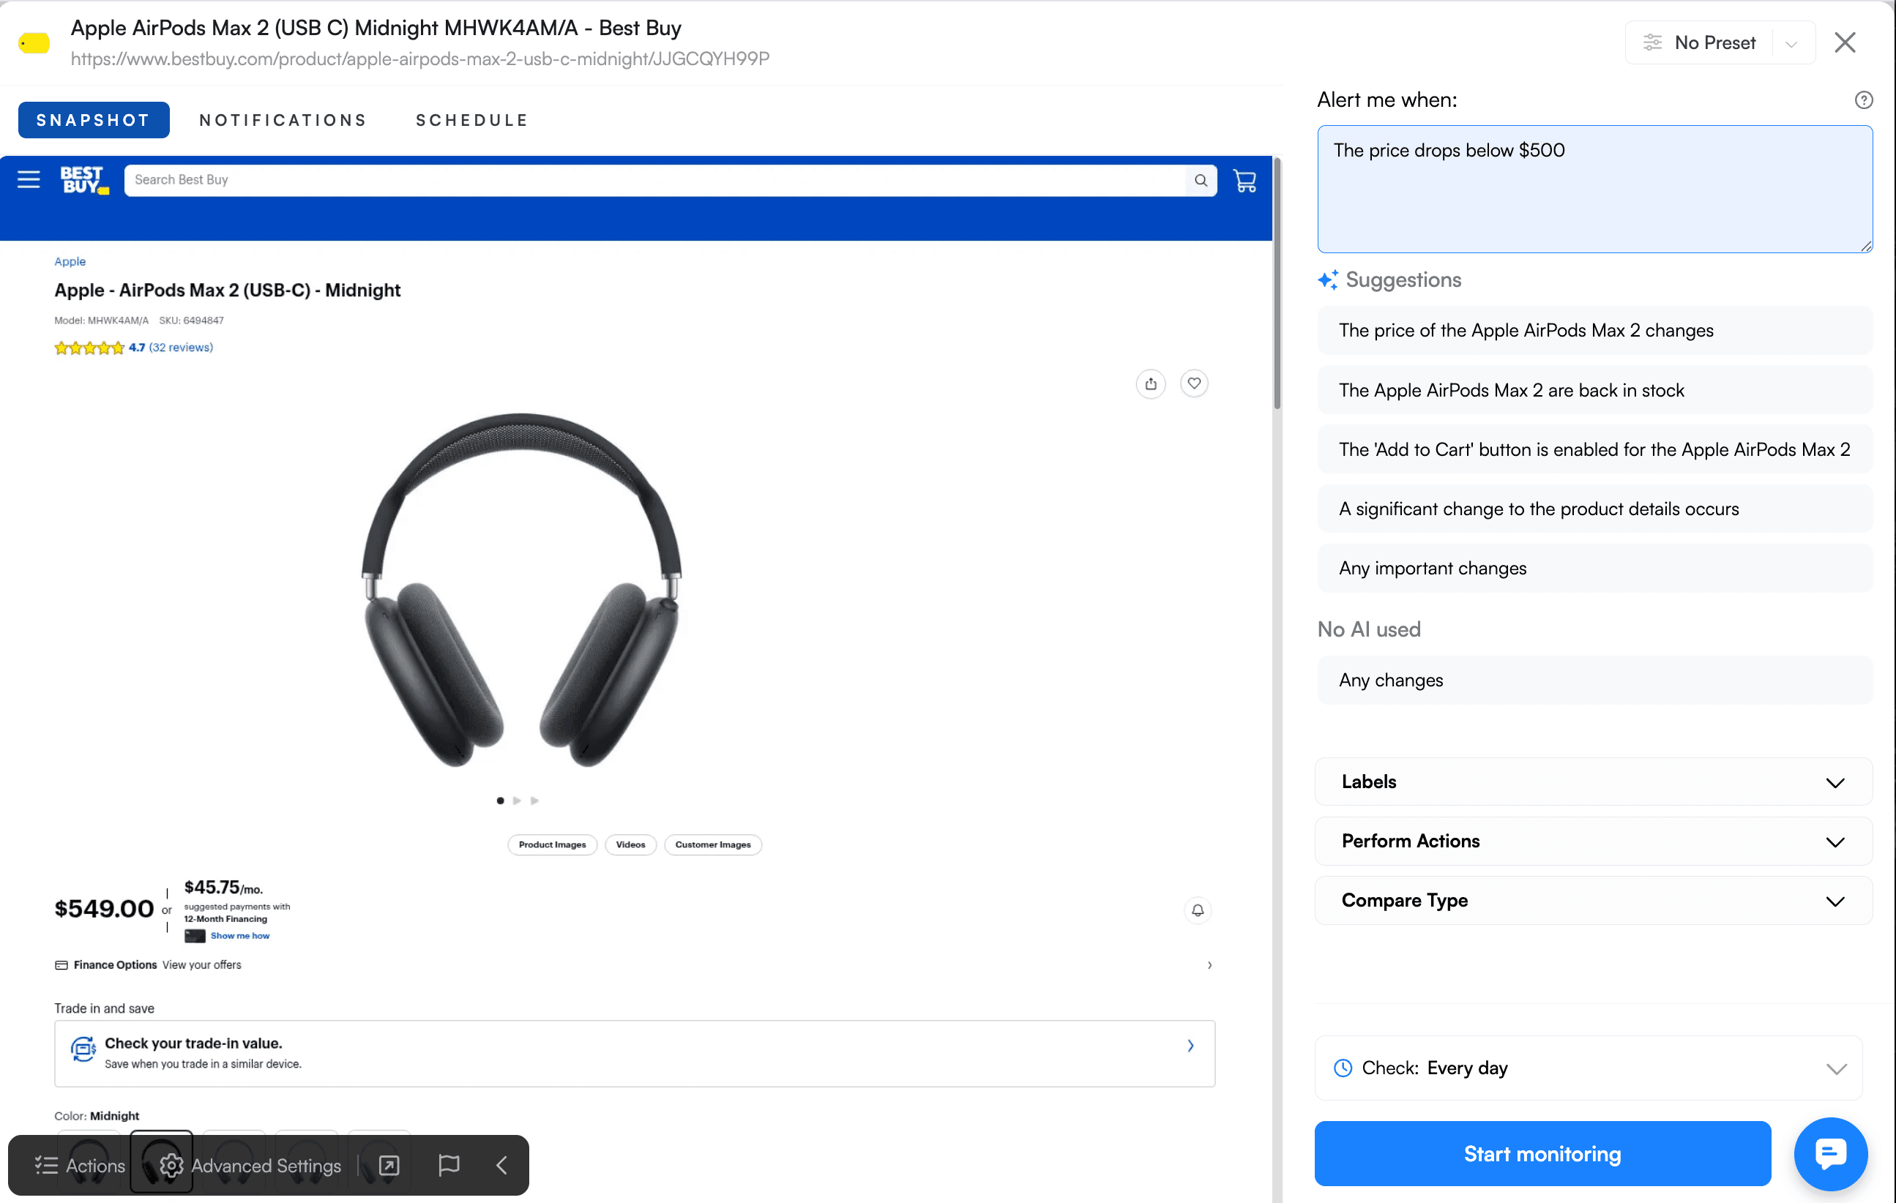Choose the 'Any important changes' suggestion

(x=1594, y=569)
